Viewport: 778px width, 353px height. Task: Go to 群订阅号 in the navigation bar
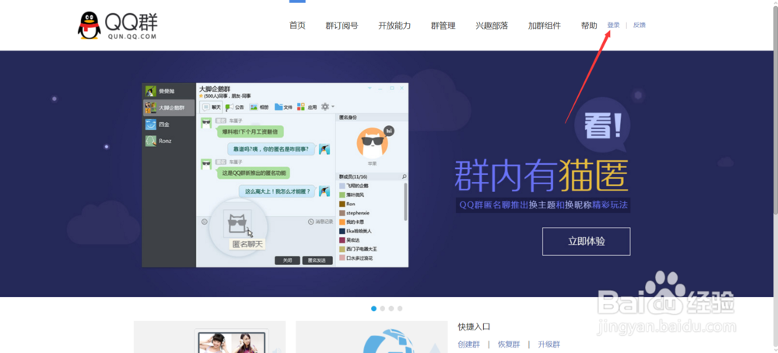click(x=342, y=26)
